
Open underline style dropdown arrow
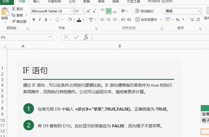50,20
